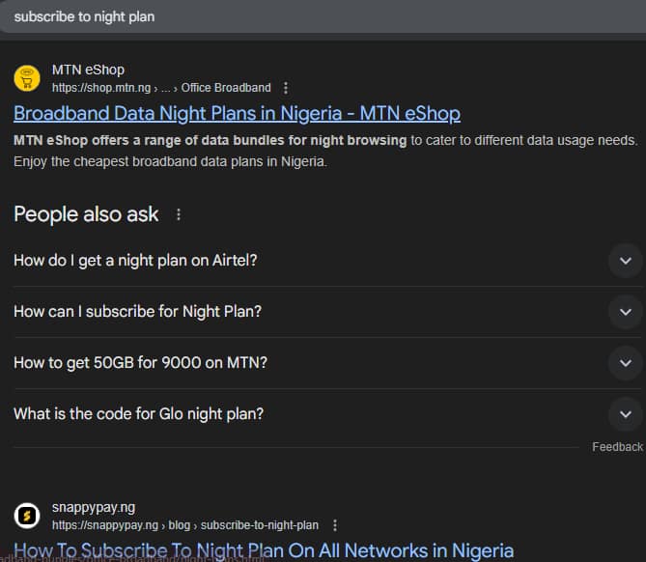
Task: Select 'How do I get a night plan on Airtel?' question
Action: click(135, 261)
